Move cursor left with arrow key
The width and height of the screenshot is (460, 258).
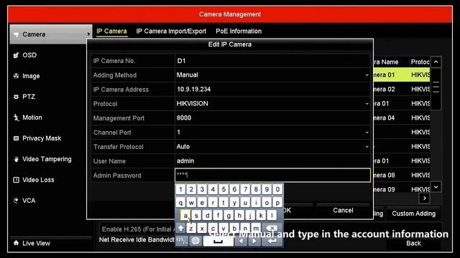point(241,241)
